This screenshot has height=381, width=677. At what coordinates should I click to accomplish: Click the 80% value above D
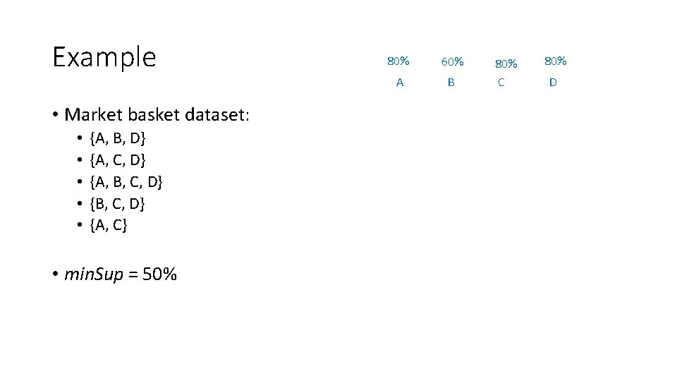555,61
